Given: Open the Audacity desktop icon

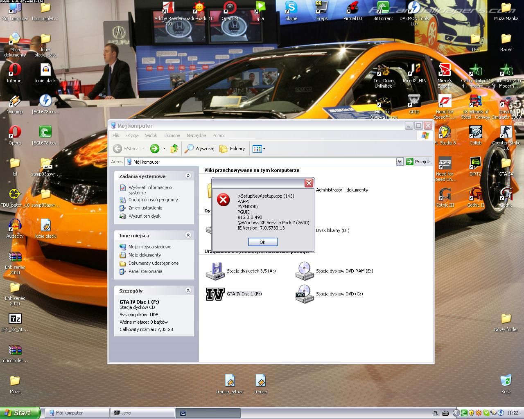Looking at the screenshot, I should [x=15, y=229].
